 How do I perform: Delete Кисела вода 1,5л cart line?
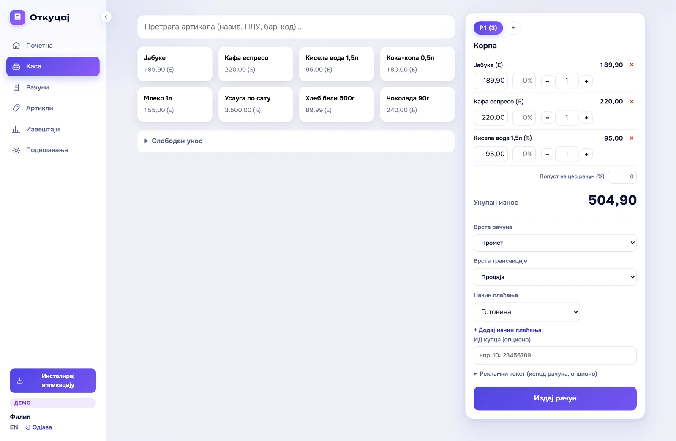[632, 138]
